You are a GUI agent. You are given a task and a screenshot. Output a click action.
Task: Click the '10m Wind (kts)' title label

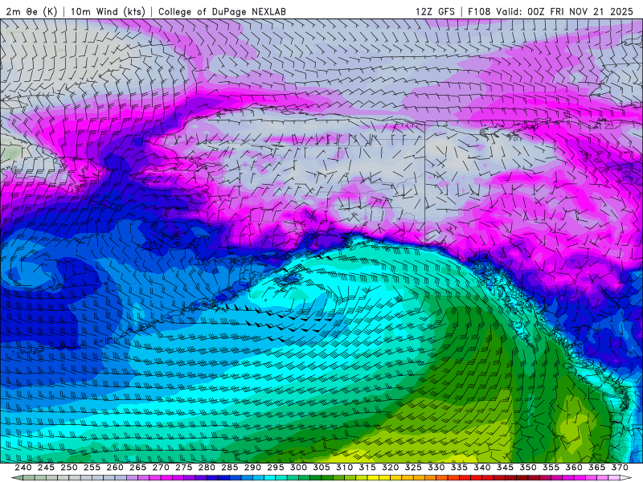pos(108,11)
